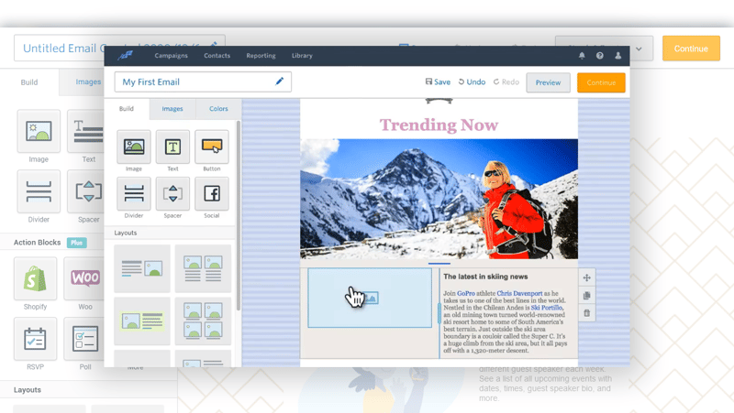Follow the Chris Davenport link
The image size is (734, 413).
click(x=519, y=293)
